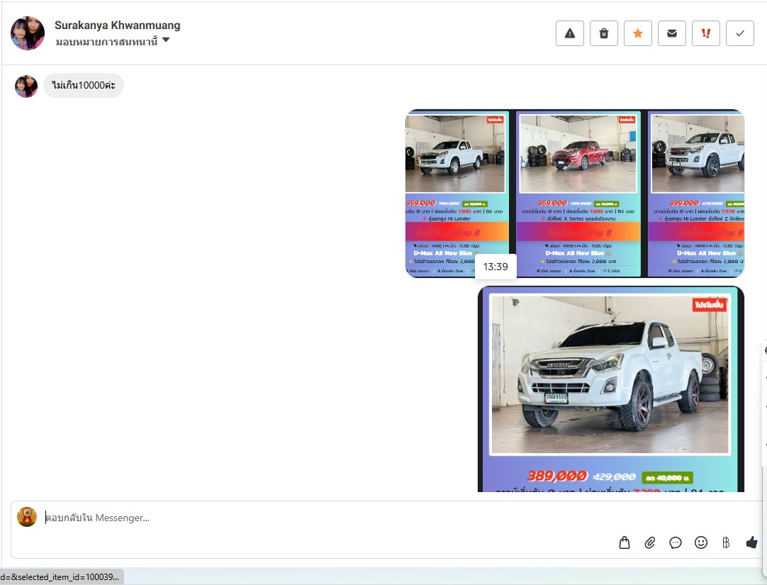Open the smiley emoji picker
Viewport: 767px width, 585px height.
coord(701,542)
